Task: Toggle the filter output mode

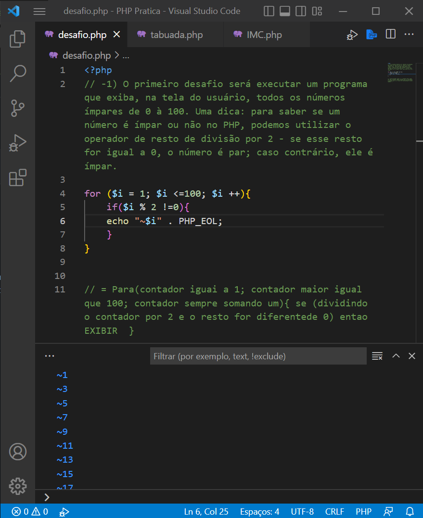Action: [377, 356]
